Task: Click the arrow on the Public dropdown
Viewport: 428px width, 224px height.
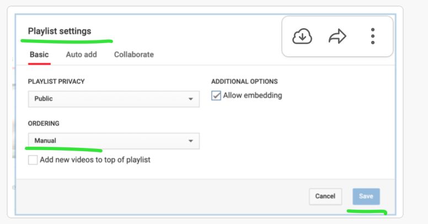Action: [x=191, y=99]
